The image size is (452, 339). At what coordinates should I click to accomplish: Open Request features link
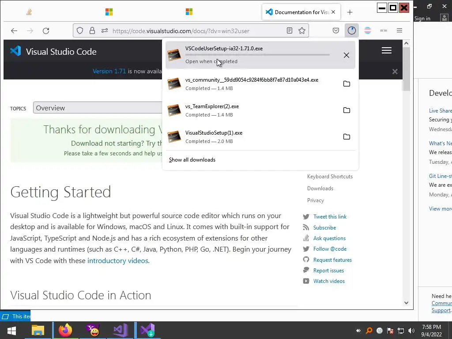(x=332, y=260)
